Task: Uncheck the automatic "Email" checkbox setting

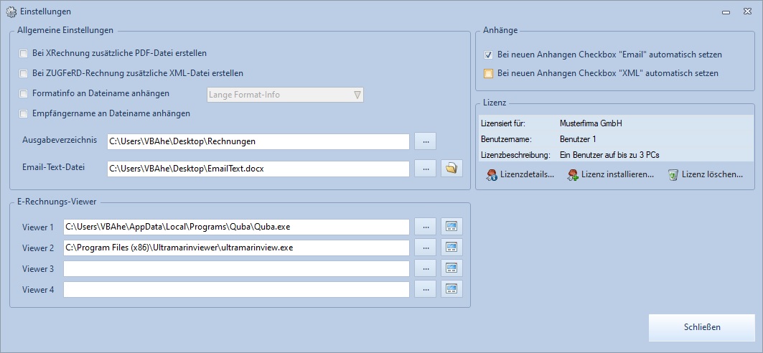Action: tap(489, 55)
